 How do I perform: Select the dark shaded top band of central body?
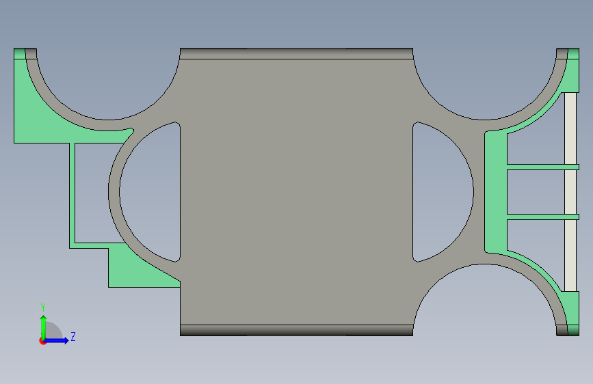[296, 53]
